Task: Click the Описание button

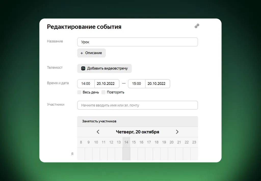Action: [x=92, y=53]
